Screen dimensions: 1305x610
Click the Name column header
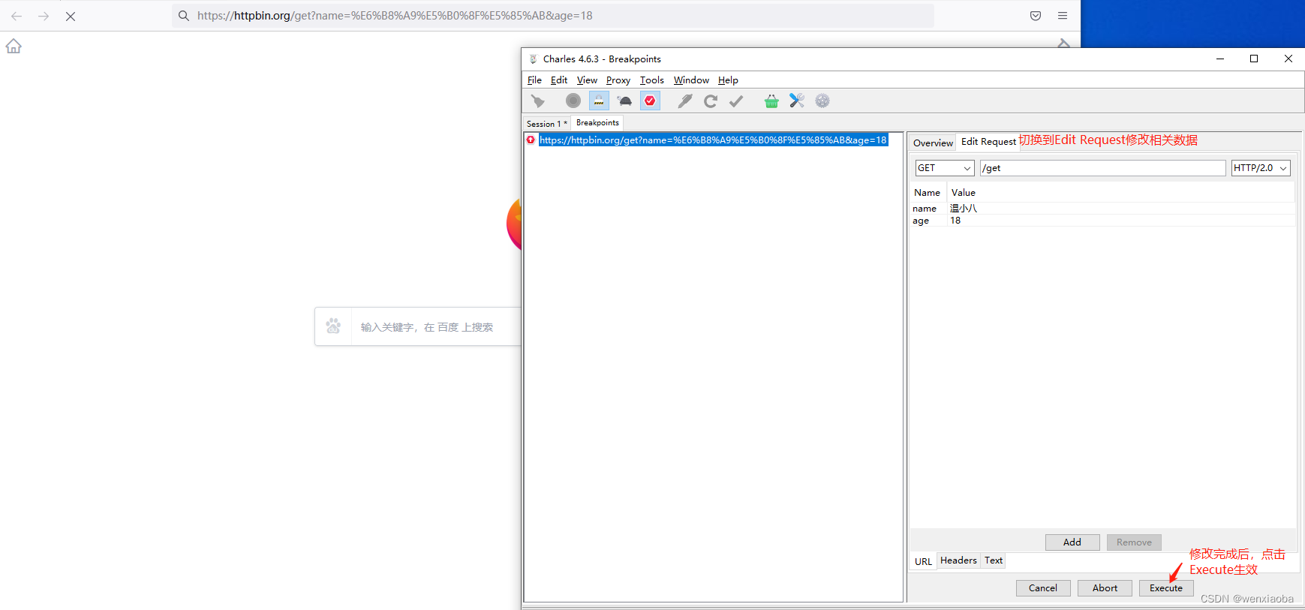tap(927, 193)
